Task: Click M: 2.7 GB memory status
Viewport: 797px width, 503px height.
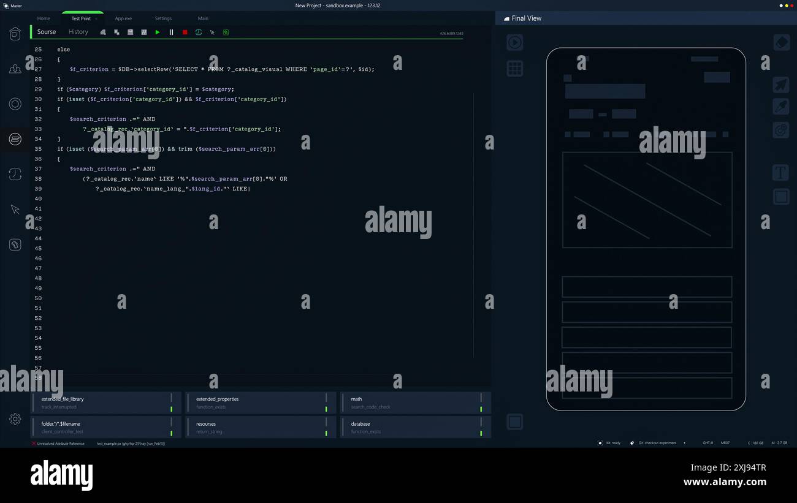Action: point(780,442)
